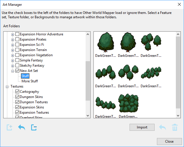The image size is (184, 147).
Task: Click the trash can delete icon
Action: (x=175, y=127)
